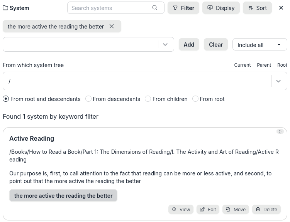The width and height of the screenshot is (290, 222).
Task: Open the Include all dropdown
Action: pos(259,45)
